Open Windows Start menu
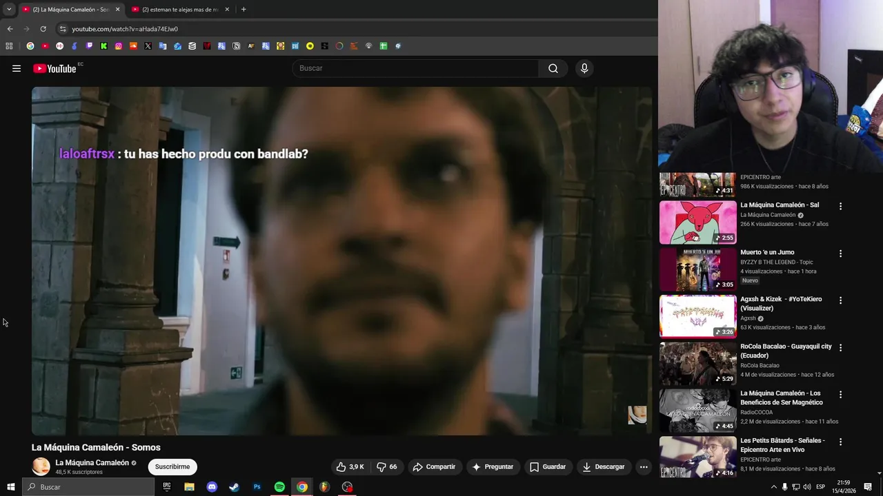 (x=11, y=487)
